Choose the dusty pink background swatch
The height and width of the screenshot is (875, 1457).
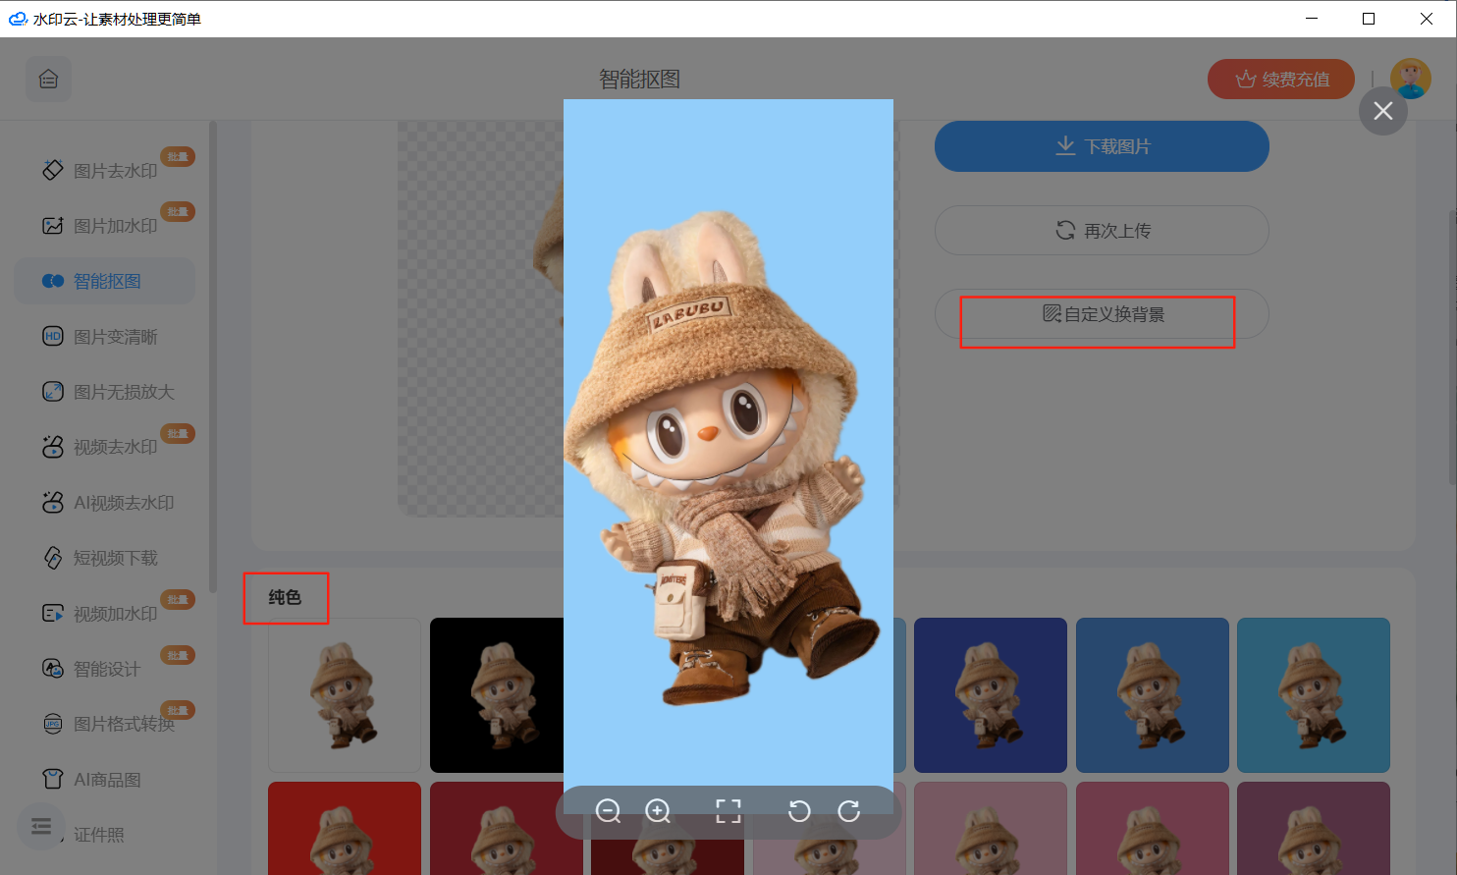991,828
